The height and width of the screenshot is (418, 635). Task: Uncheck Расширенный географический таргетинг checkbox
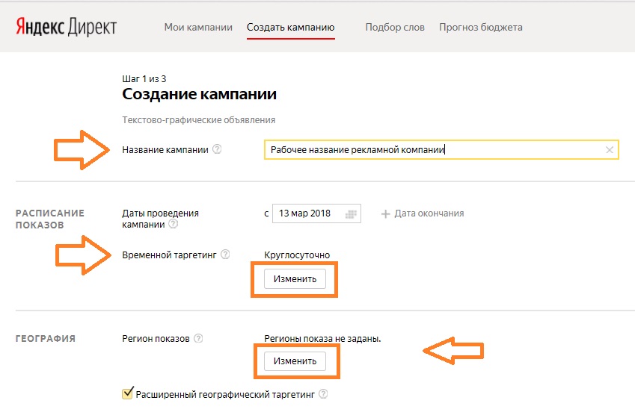click(x=128, y=393)
